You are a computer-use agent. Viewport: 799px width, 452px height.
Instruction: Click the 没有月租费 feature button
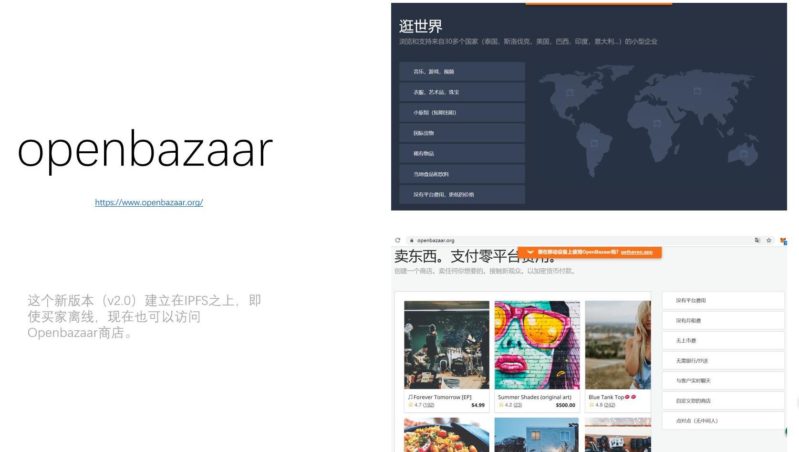[x=723, y=321]
